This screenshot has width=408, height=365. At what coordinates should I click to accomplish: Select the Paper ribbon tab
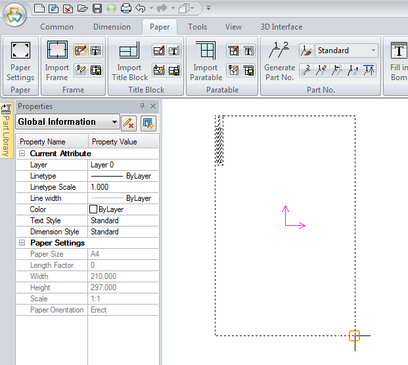click(x=160, y=27)
